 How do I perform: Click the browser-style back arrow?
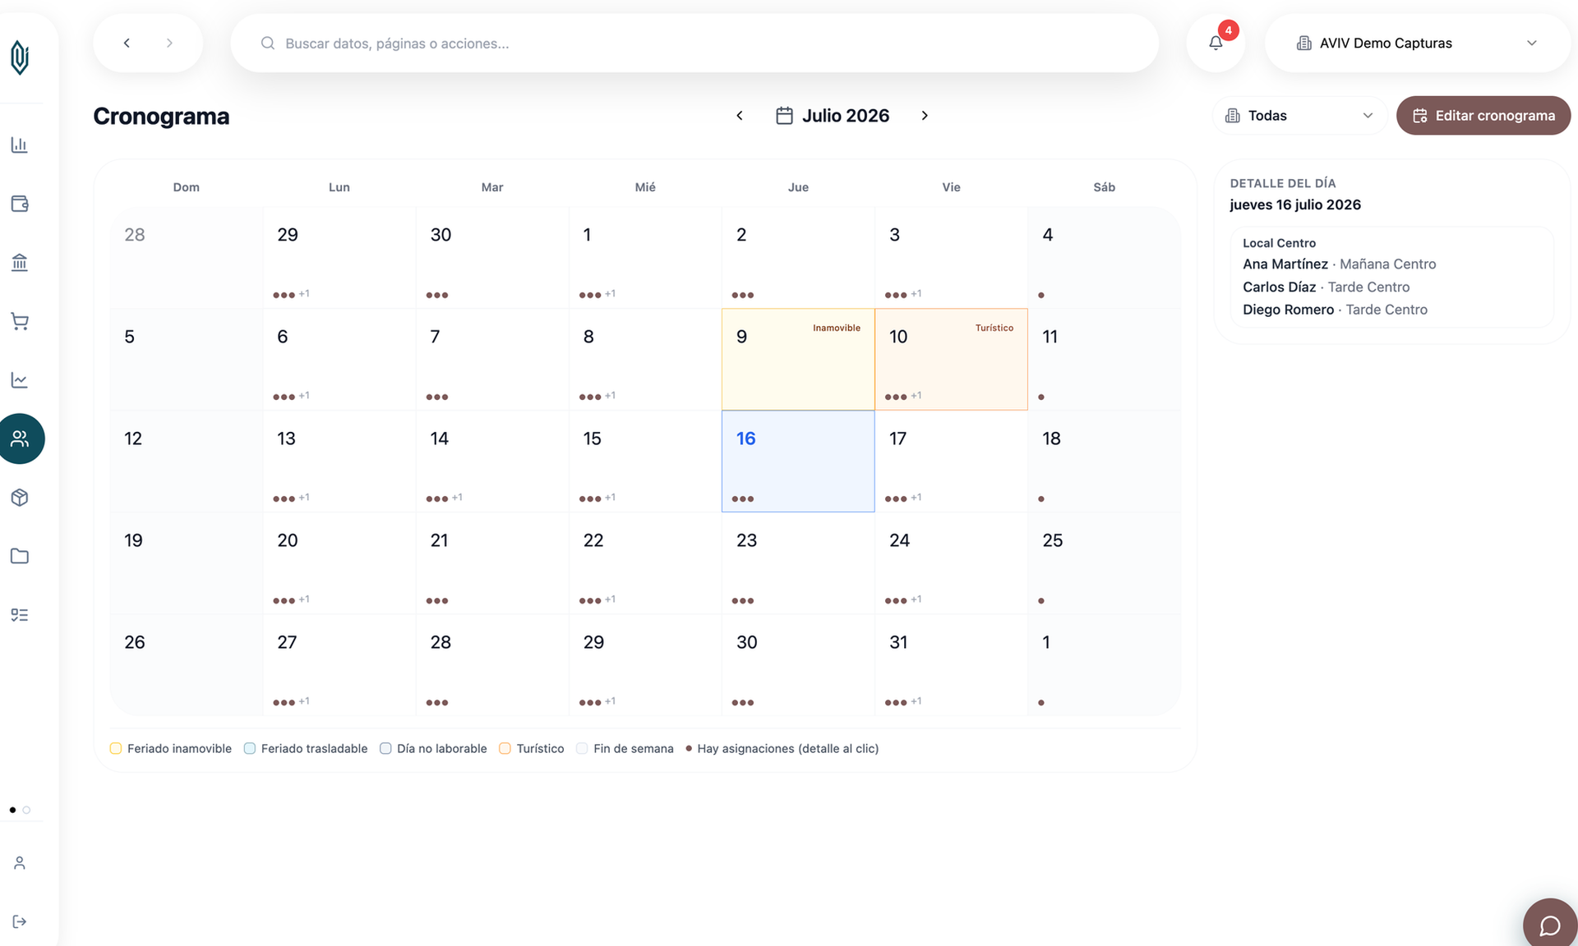pos(127,43)
